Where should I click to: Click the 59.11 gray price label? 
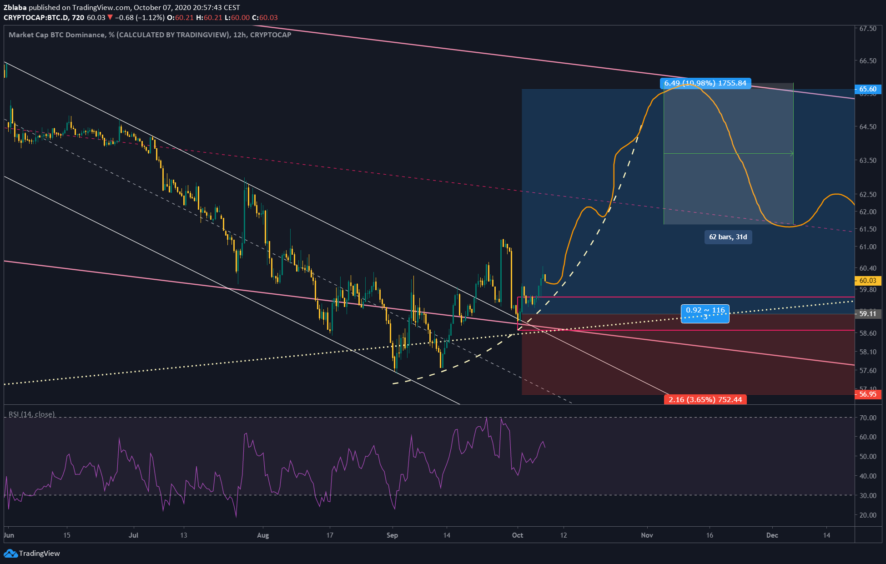pyautogui.click(x=868, y=314)
